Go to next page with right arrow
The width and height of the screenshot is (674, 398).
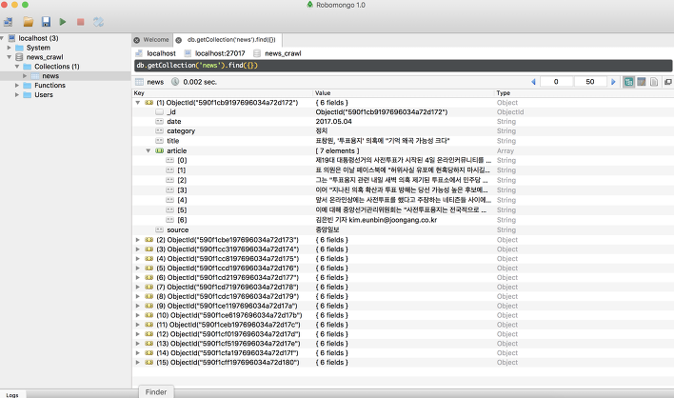(613, 82)
